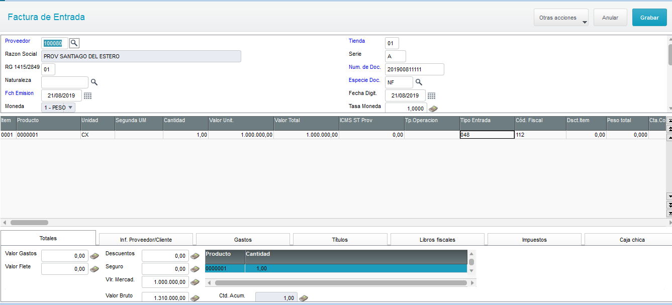672x305 pixels.
Task: Expand the Otras acciones dropdown
Action: [561, 18]
